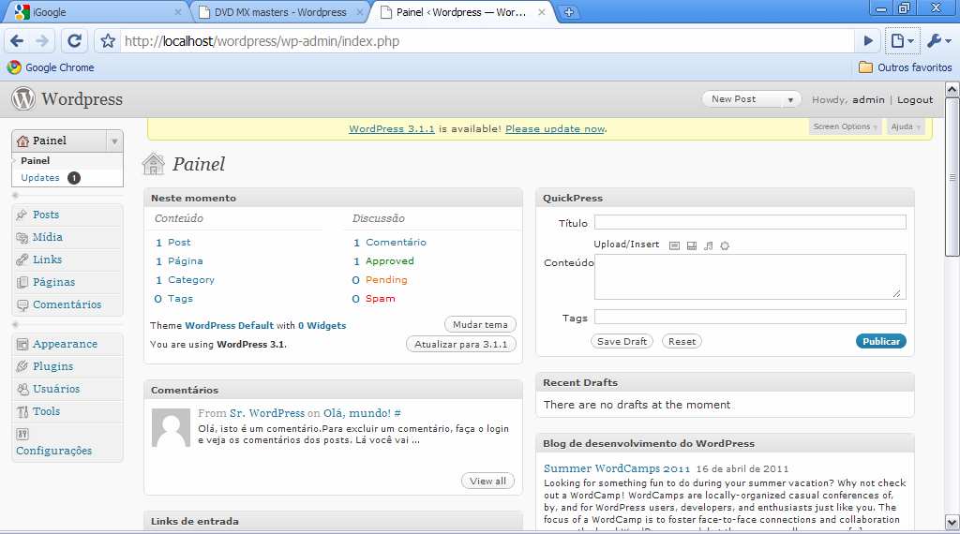Click the browser address bar
This screenshot has width=960, height=534.
tap(487, 41)
